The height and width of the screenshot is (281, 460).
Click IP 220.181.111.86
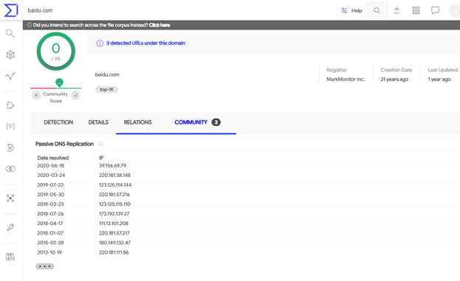(114, 252)
